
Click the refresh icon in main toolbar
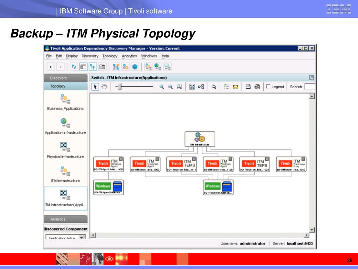point(73,67)
